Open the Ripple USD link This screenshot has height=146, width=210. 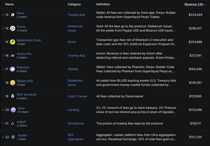25,81
